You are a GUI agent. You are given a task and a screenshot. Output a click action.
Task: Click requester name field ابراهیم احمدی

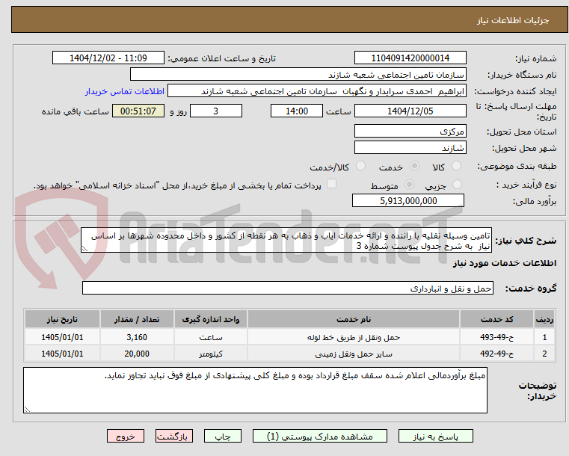tap(317, 91)
